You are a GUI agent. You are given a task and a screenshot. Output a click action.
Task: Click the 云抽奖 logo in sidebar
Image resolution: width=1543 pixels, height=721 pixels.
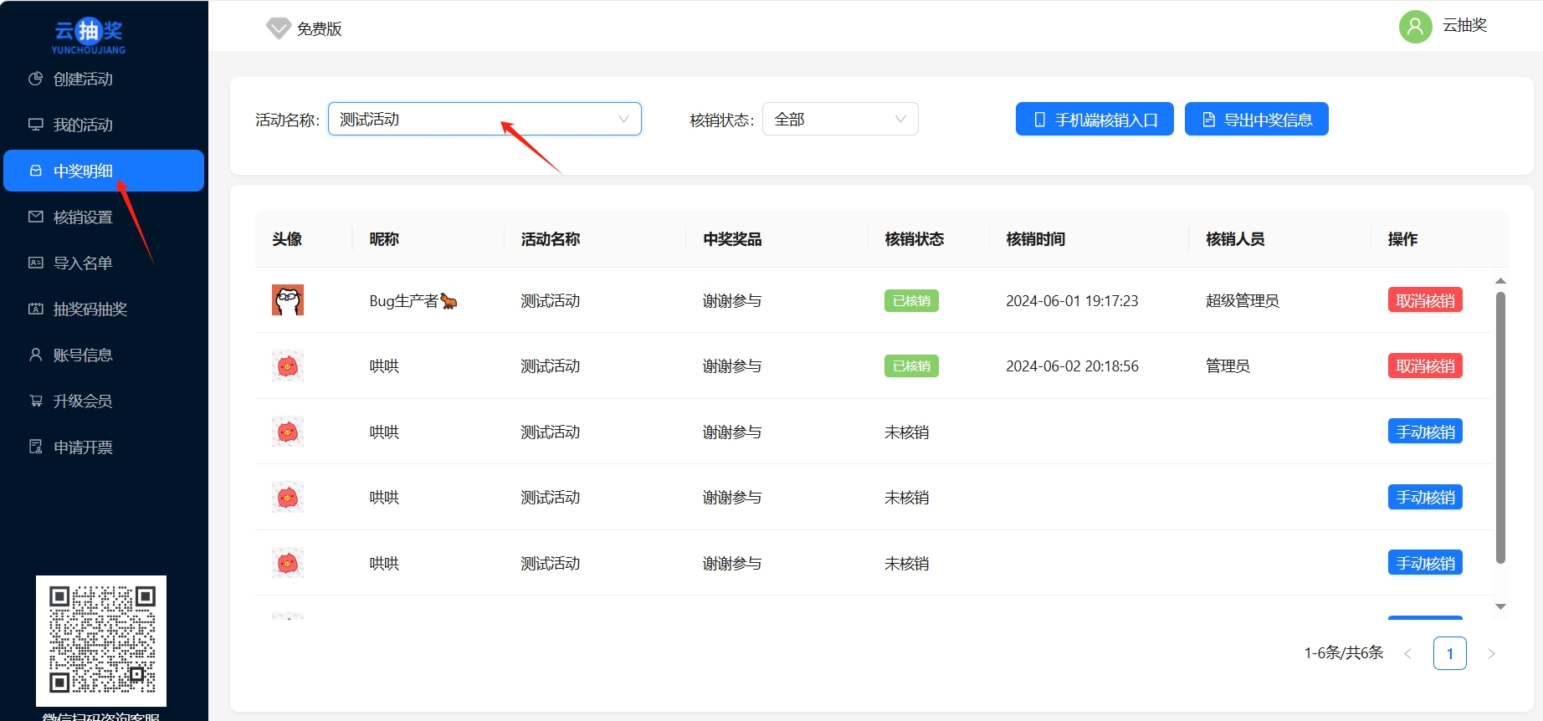point(89,35)
